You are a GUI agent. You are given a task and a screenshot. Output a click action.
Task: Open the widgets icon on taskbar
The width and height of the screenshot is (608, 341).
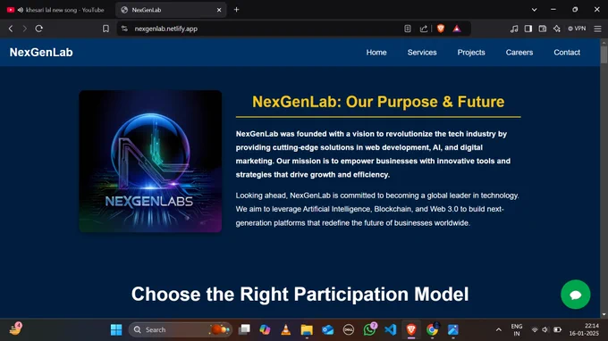click(15, 329)
